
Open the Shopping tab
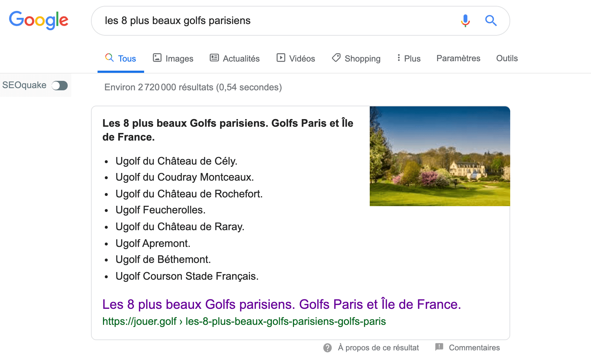362,59
